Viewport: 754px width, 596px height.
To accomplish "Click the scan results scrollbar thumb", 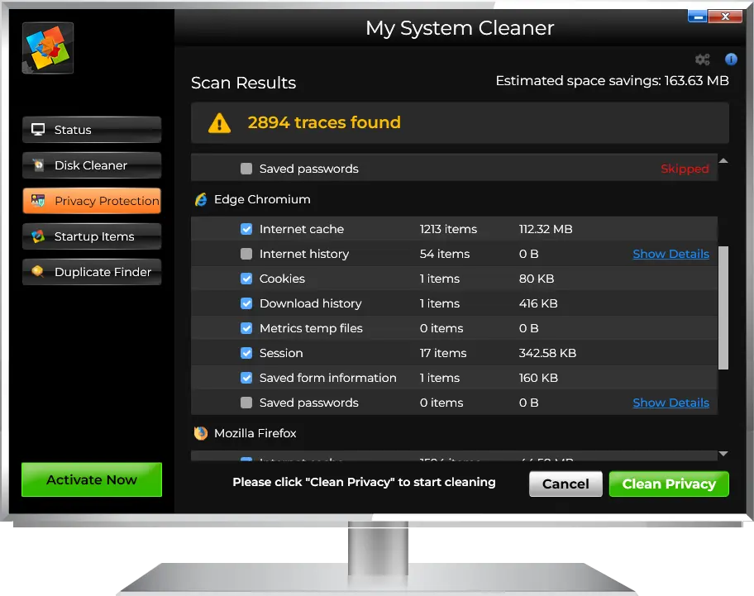I will [x=723, y=308].
